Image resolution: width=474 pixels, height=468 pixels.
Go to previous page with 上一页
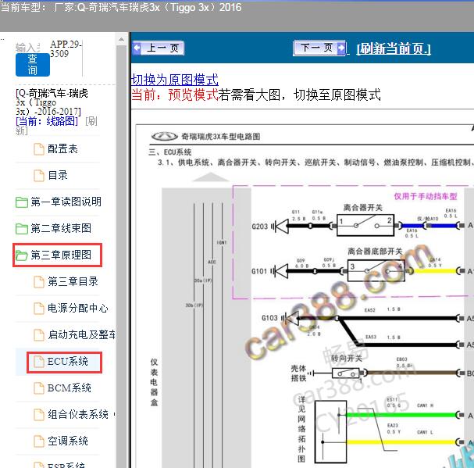(x=159, y=48)
